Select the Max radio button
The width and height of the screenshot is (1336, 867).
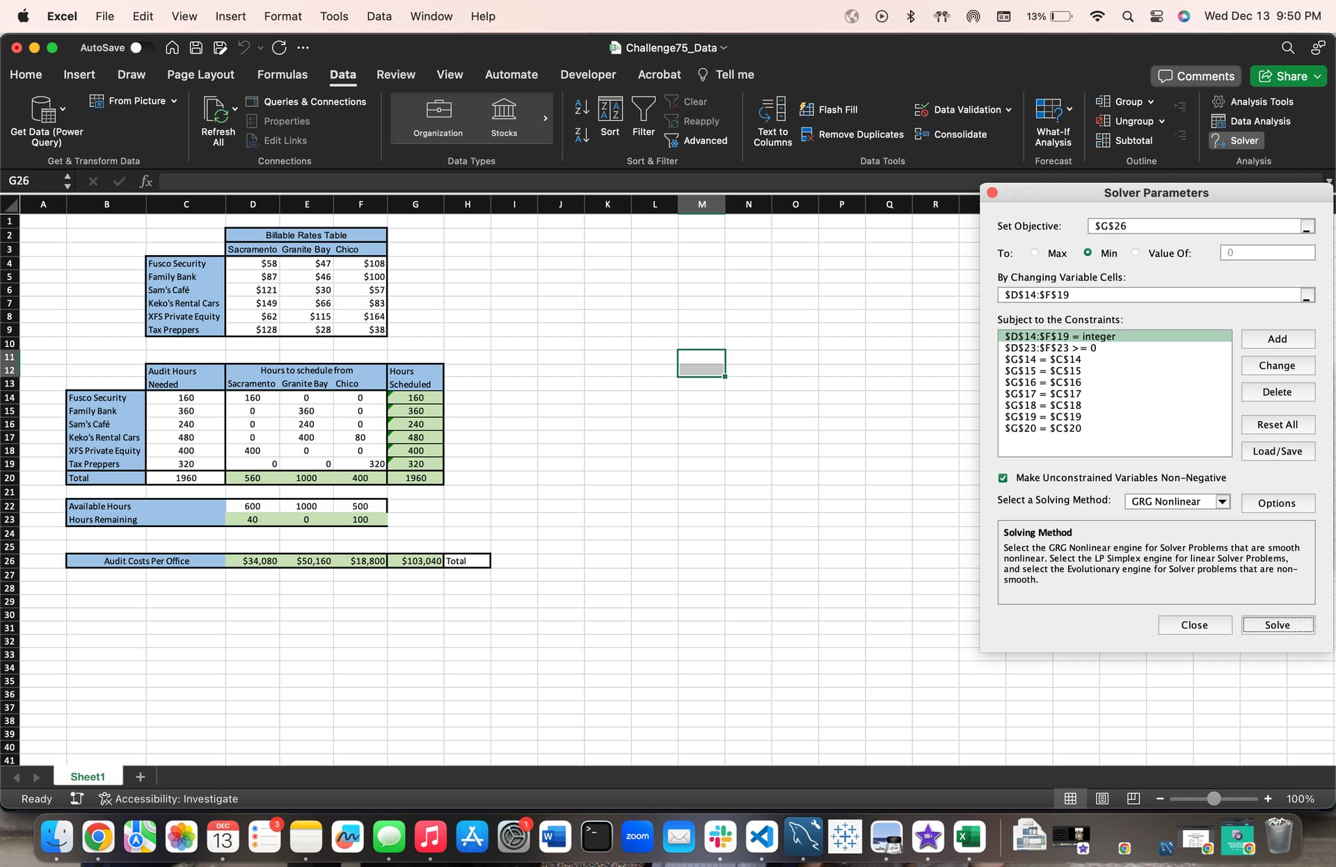pos(1035,253)
